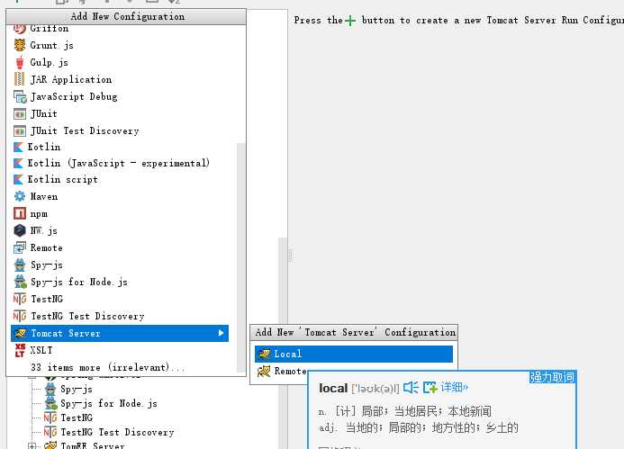Choose Local in Tomcat Server submenu

coord(353,354)
